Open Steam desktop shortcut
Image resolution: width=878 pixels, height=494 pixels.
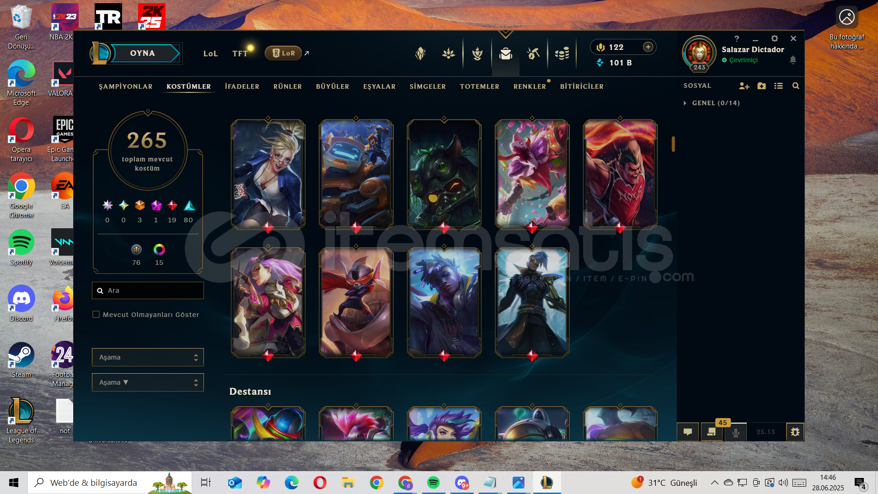coord(21,360)
